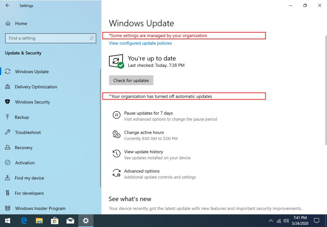Select the Windows Update sync icon in sidebar
Screen dimensions: 327x227
click(x=8, y=71)
